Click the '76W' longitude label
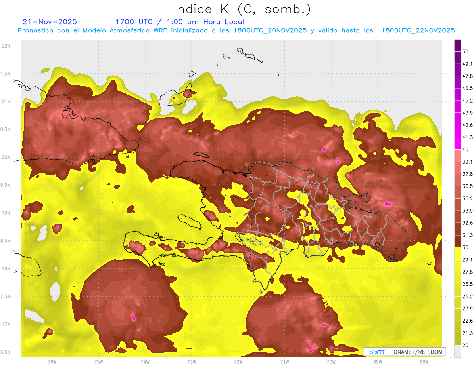This screenshot has height=367, width=476. coord(52,362)
